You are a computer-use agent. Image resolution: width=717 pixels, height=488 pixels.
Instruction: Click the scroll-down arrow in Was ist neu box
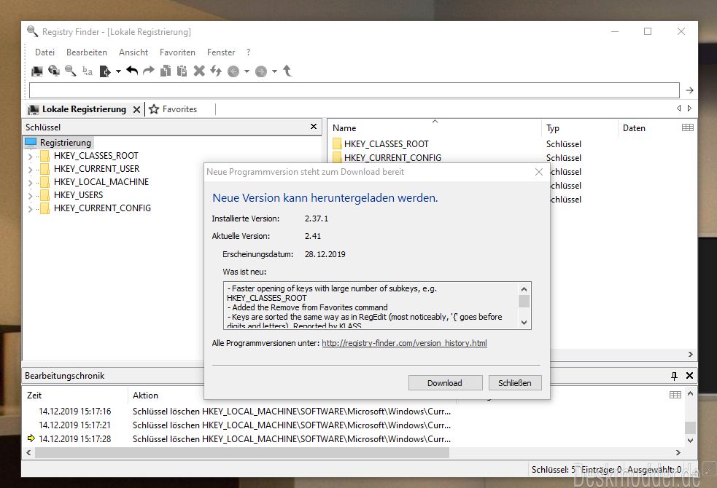click(x=524, y=322)
